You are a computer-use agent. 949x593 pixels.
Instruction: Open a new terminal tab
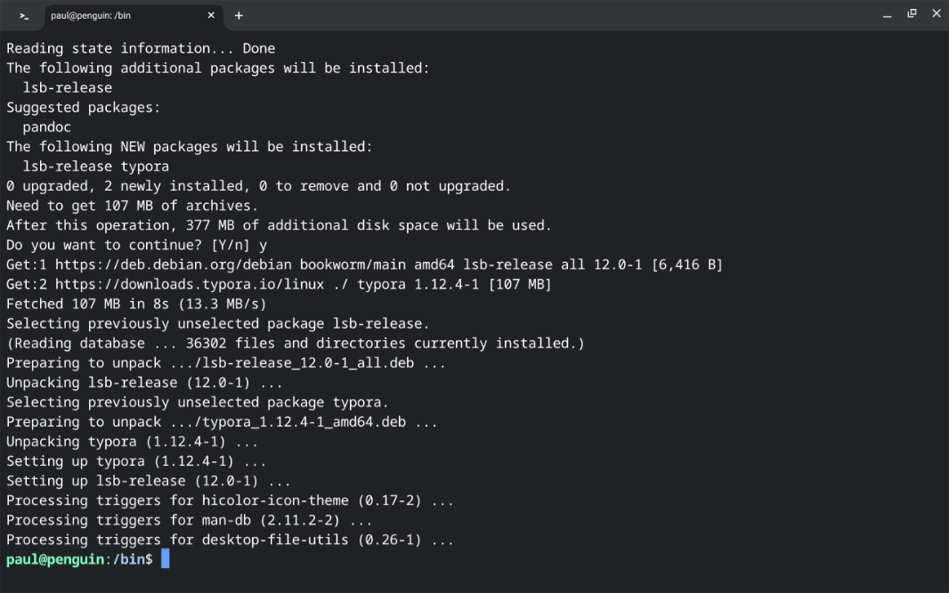point(239,15)
